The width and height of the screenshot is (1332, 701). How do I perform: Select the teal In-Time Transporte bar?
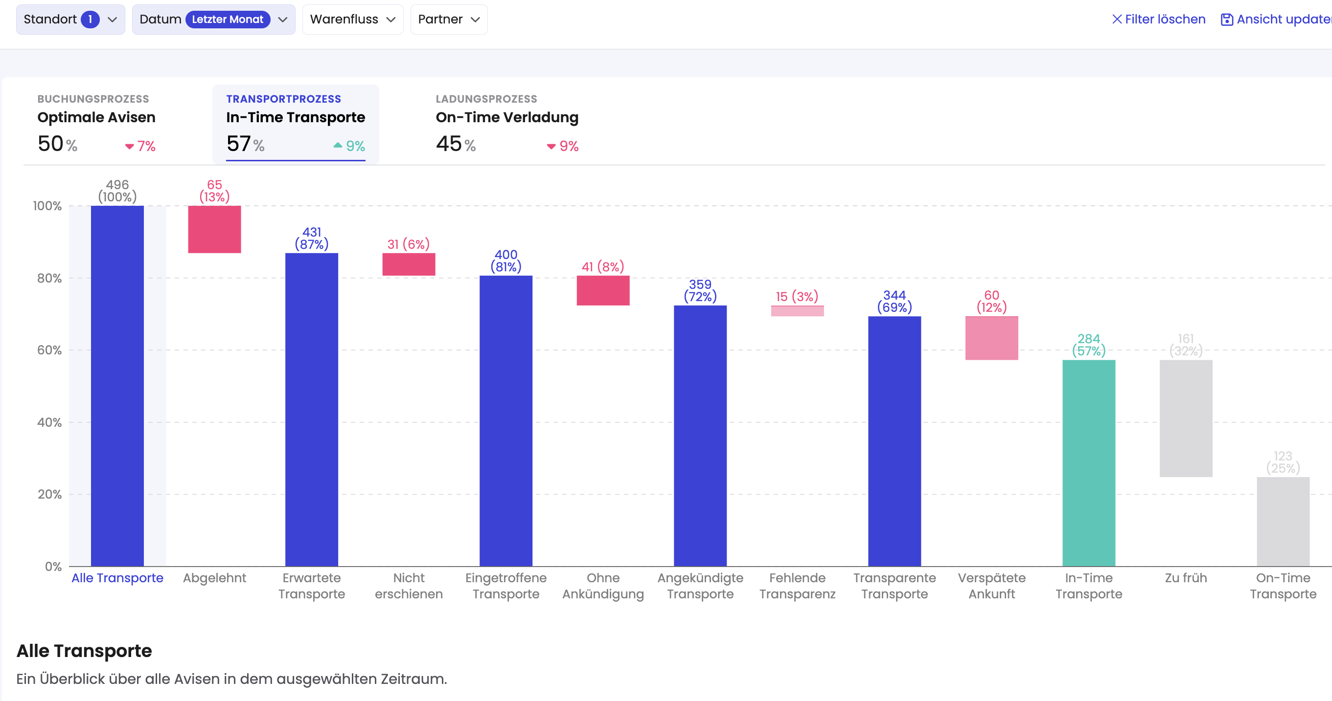(1088, 462)
